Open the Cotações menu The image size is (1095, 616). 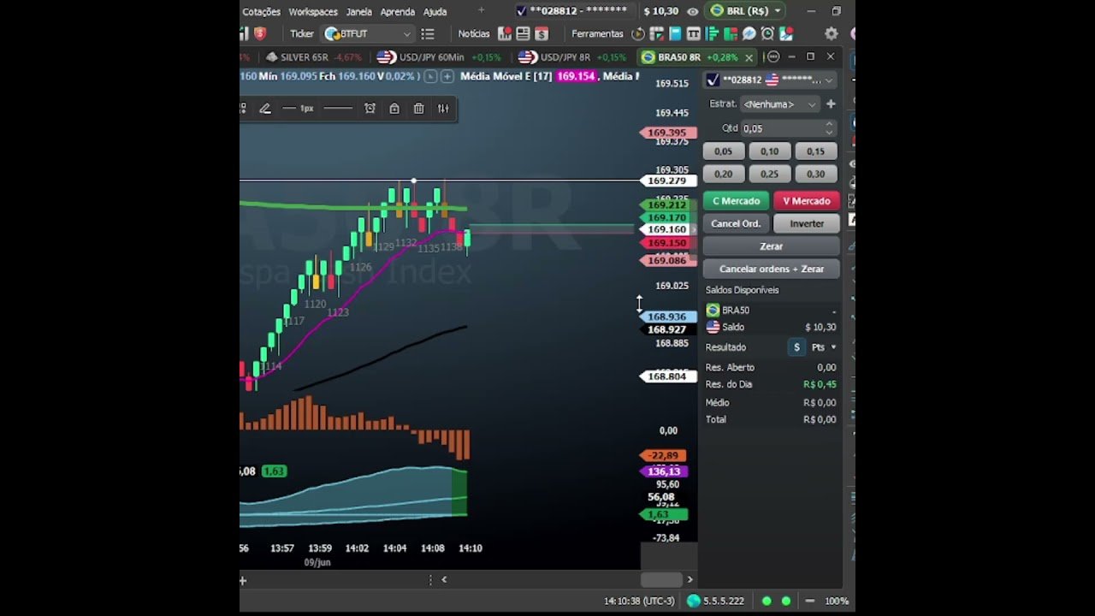click(261, 12)
